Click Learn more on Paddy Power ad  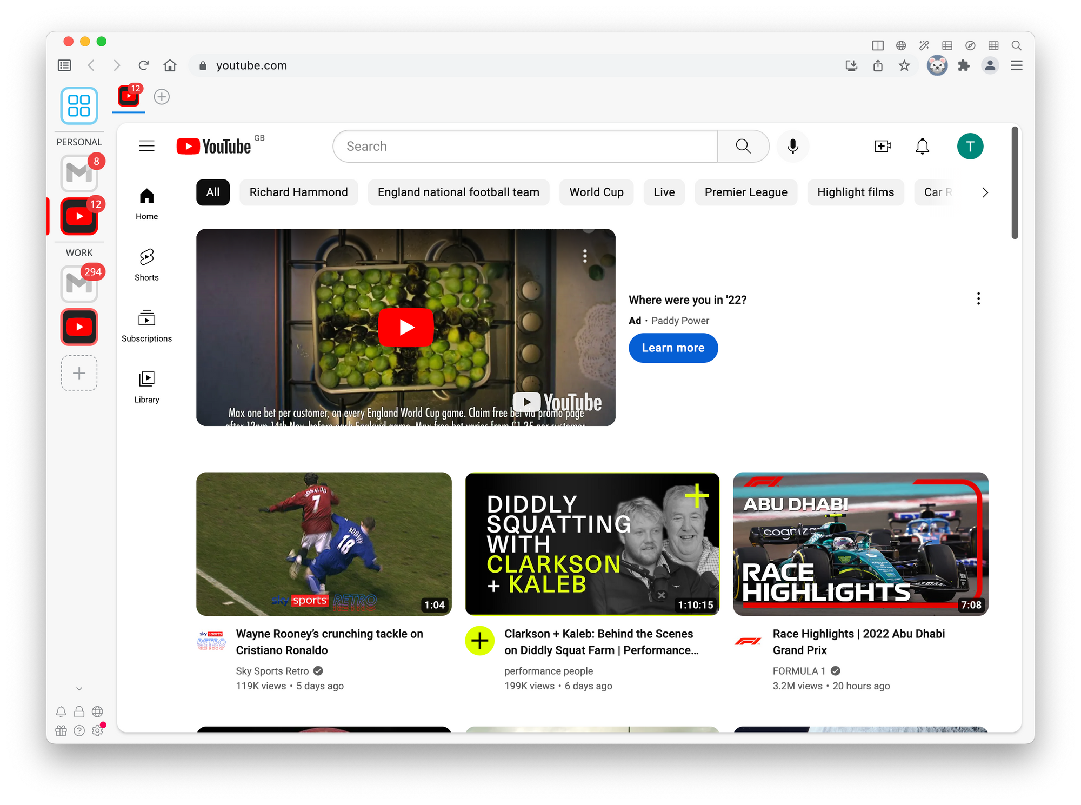pos(673,348)
